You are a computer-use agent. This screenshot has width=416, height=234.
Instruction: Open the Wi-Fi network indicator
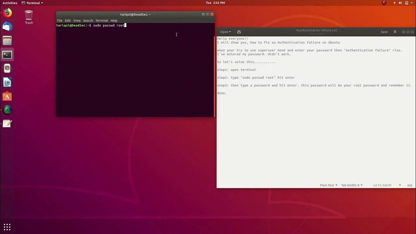click(395, 3)
